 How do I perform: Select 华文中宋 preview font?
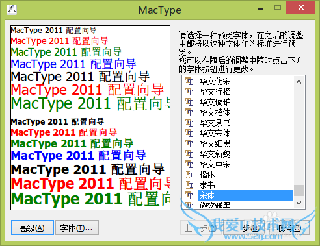(x=215, y=164)
